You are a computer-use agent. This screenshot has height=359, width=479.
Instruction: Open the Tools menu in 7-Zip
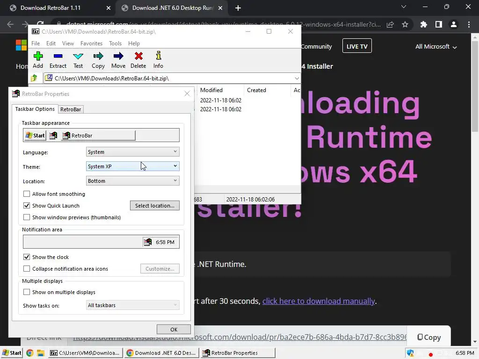tap(115, 43)
